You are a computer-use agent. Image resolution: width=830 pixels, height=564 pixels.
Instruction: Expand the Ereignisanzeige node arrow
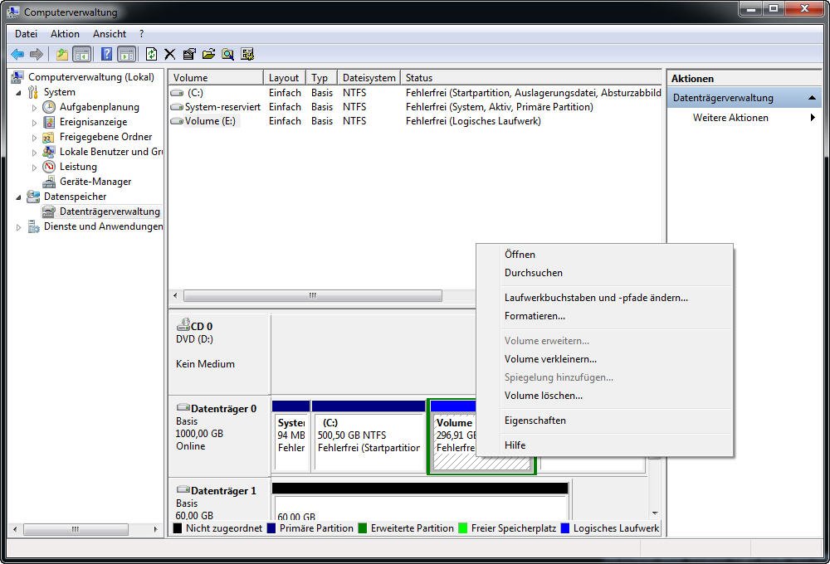34,122
